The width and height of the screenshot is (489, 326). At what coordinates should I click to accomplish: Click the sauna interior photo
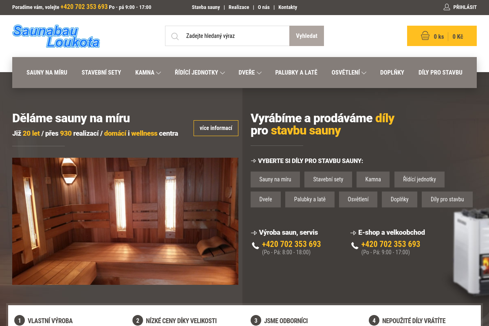click(125, 221)
